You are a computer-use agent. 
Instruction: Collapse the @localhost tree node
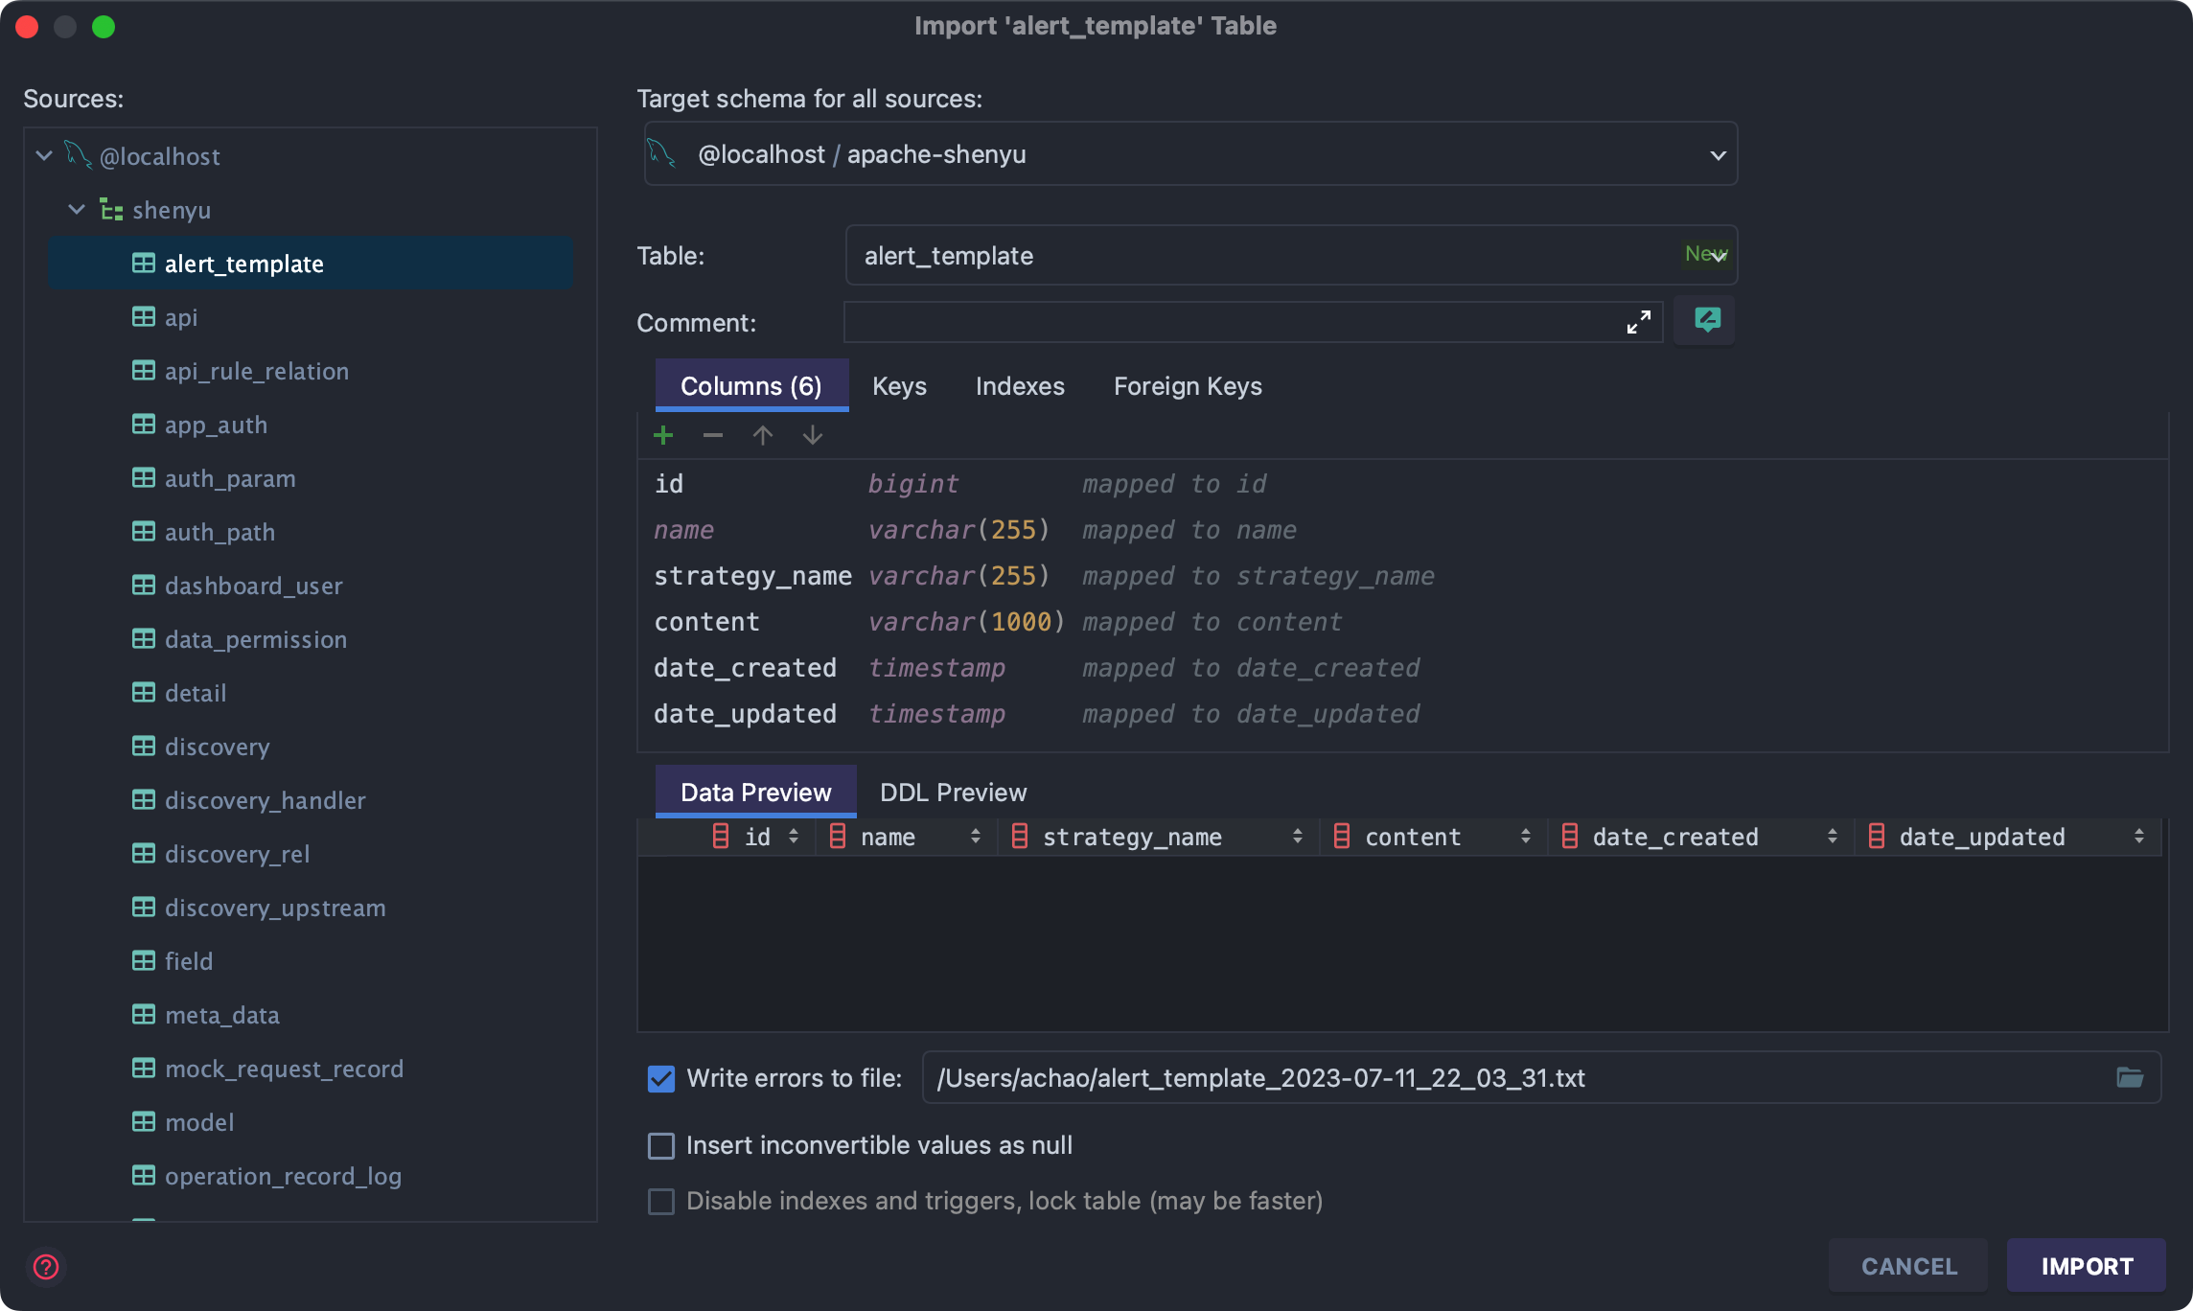(x=44, y=155)
